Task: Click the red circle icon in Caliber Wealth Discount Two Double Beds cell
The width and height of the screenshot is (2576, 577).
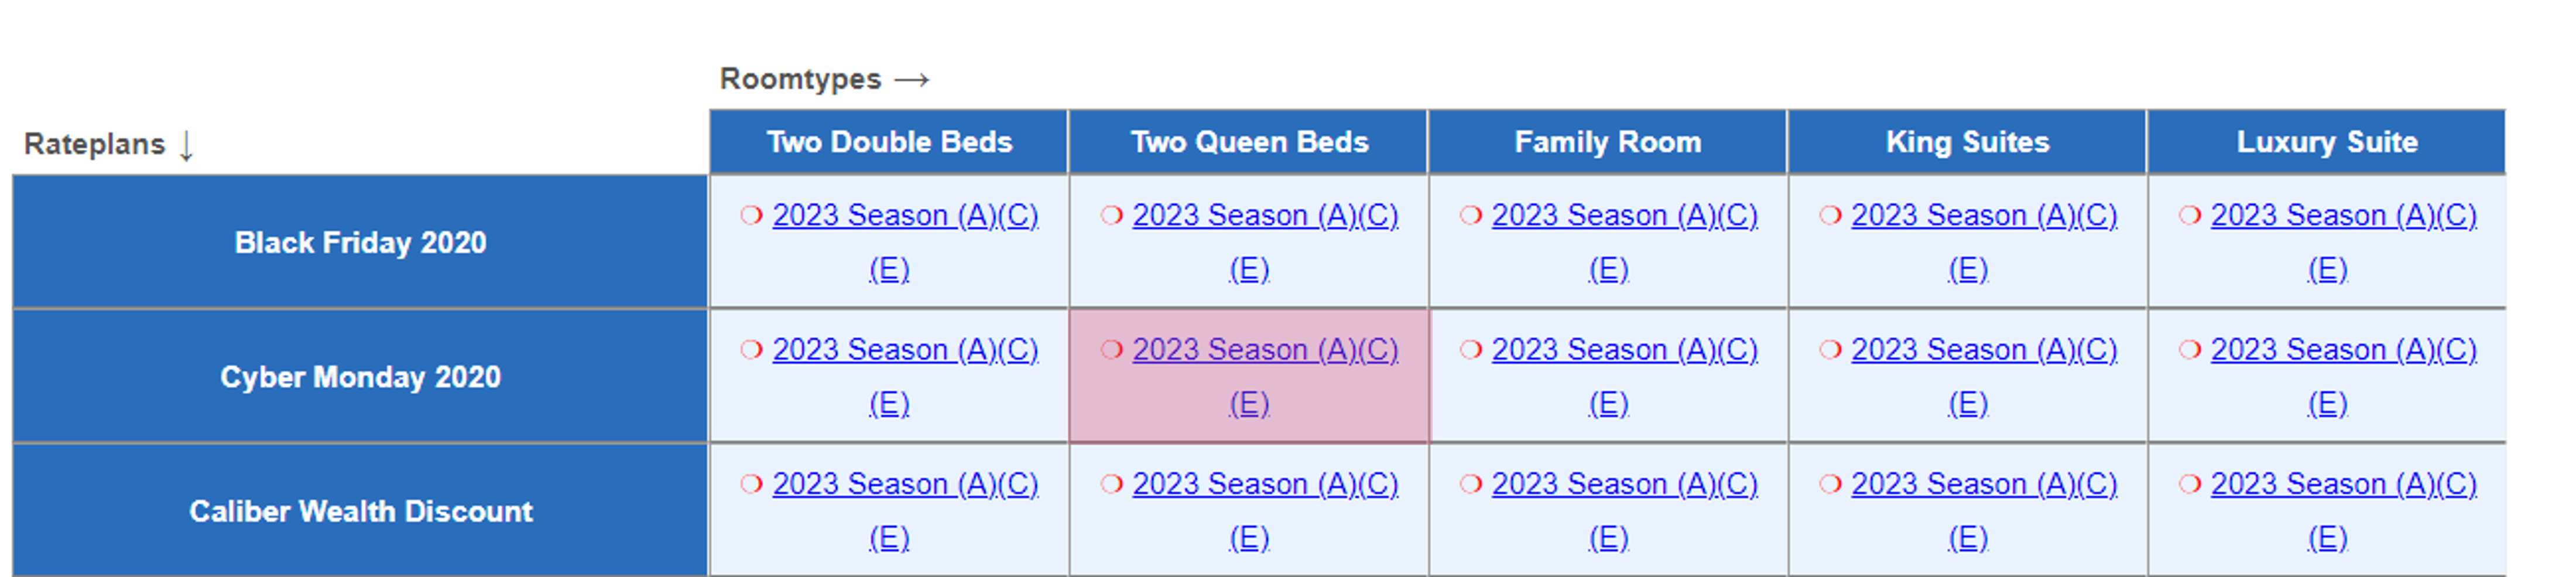Action: point(751,484)
